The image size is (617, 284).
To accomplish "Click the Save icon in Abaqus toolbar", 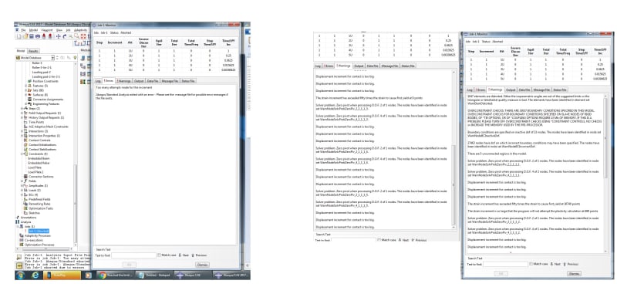I will (x=32, y=36).
